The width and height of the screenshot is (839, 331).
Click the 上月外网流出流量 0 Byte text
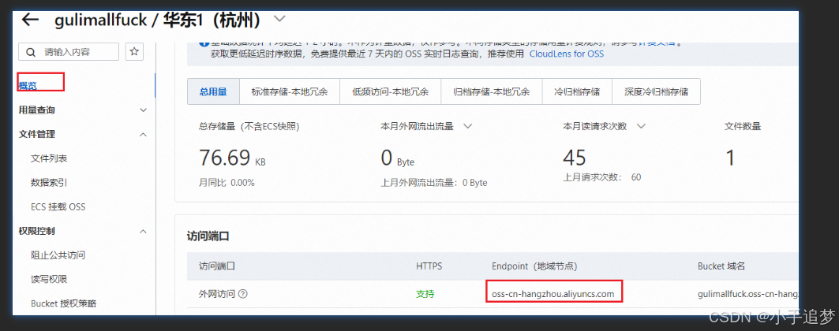click(x=434, y=183)
